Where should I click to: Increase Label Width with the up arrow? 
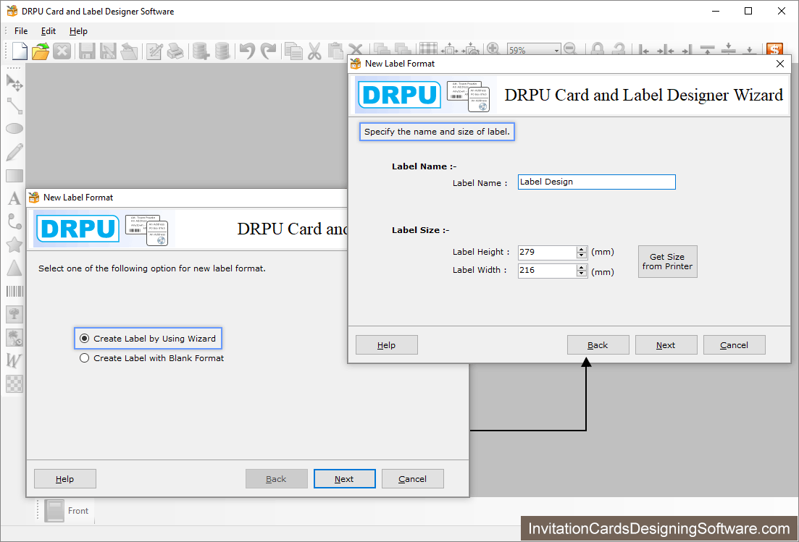pos(582,268)
